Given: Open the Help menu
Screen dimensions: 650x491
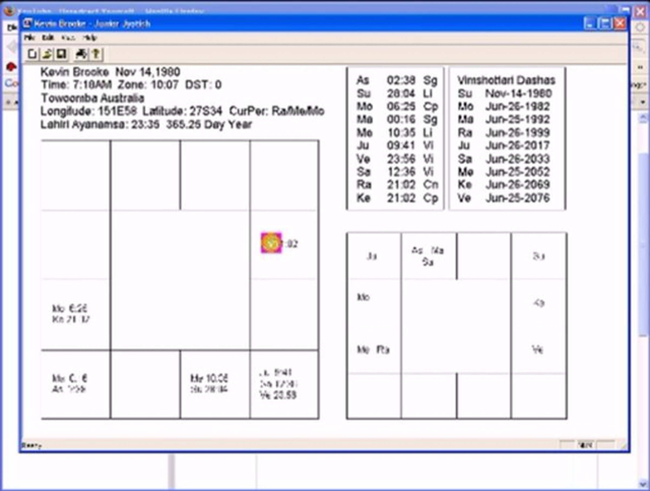Looking at the screenshot, I should coord(90,38).
